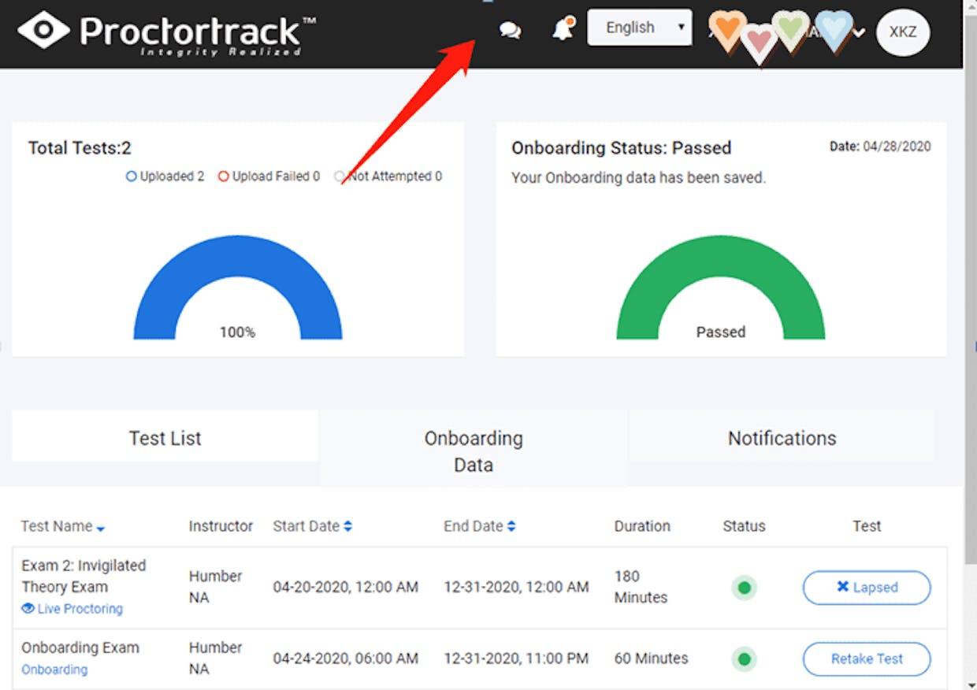Click the Lapsed button

pos(867,588)
